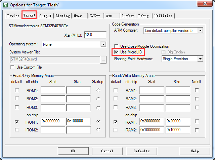Enable NoInit for RAM3

click(197, 108)
